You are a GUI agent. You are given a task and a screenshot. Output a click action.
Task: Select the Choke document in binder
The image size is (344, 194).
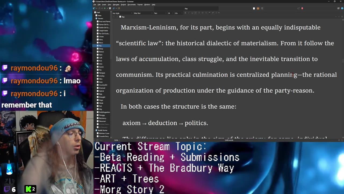(x=101, y=37)
